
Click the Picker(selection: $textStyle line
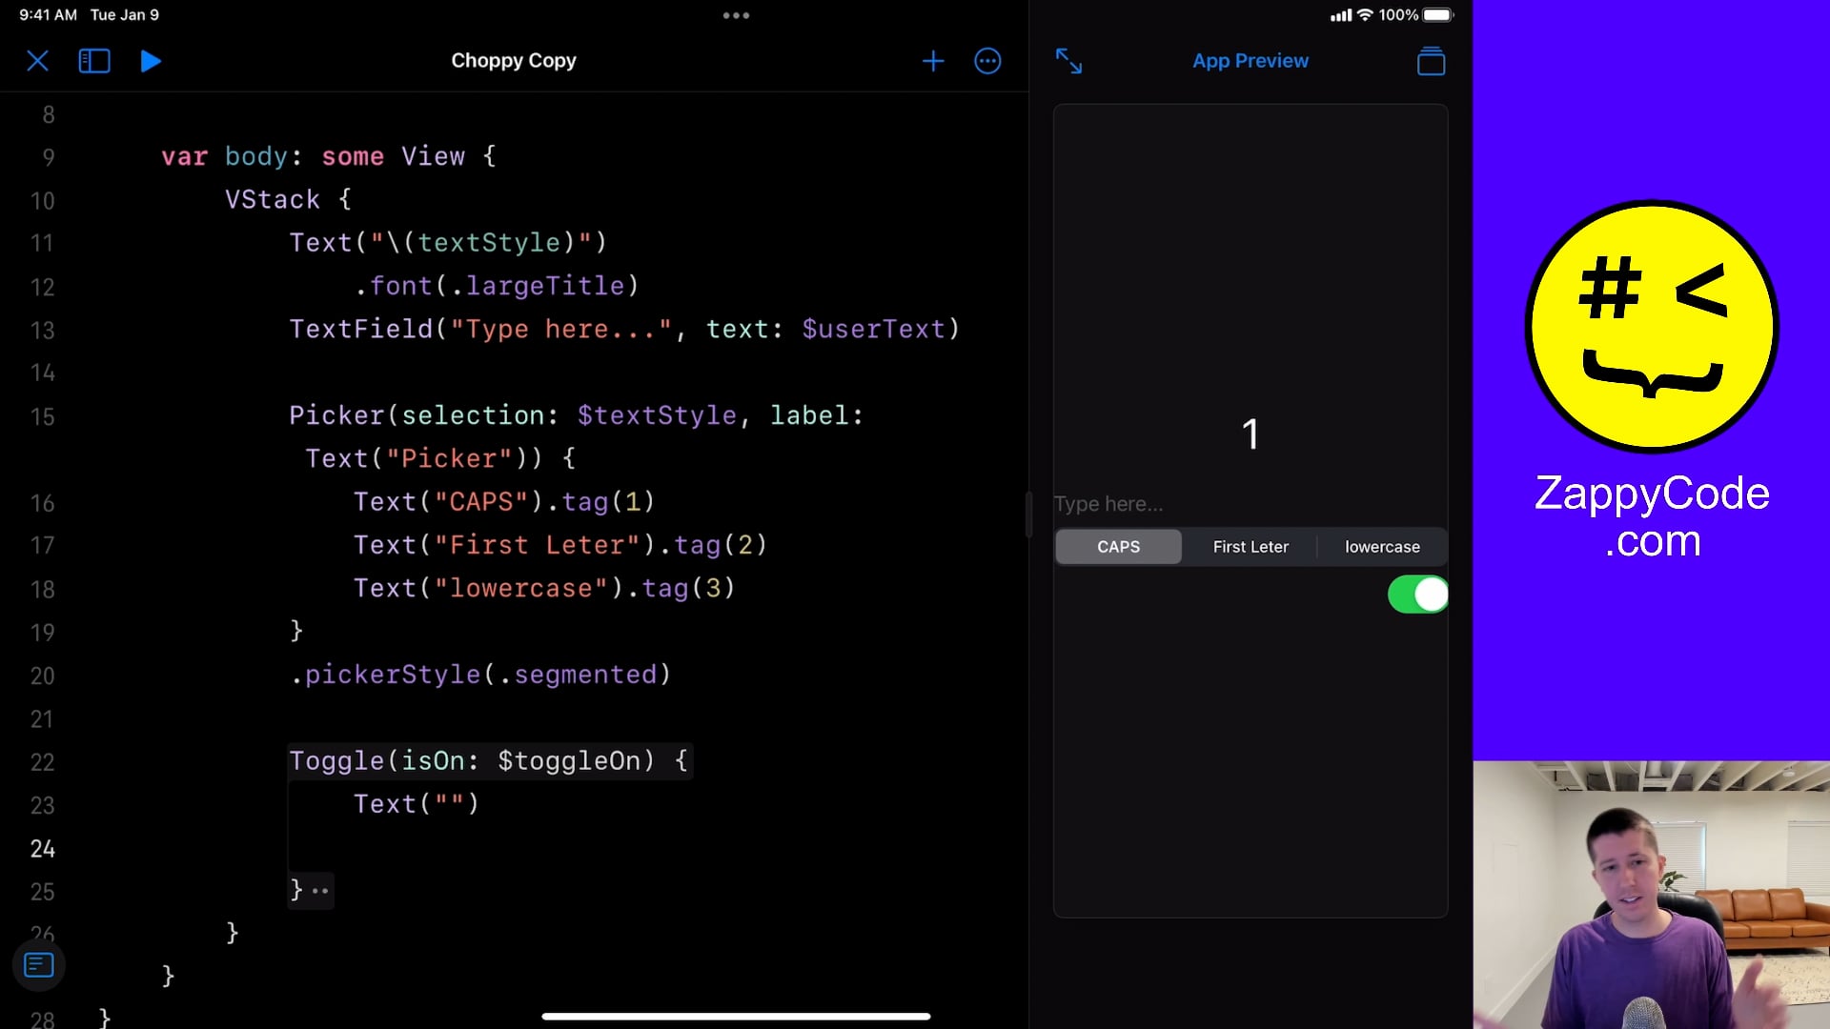coord(576,415)
